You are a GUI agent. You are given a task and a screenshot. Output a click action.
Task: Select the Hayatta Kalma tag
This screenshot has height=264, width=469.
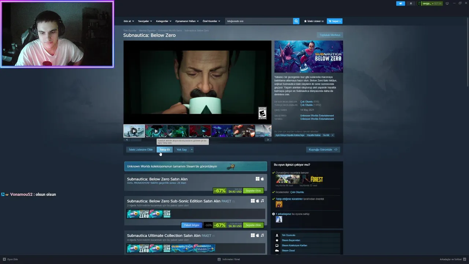tap(314, 135)
